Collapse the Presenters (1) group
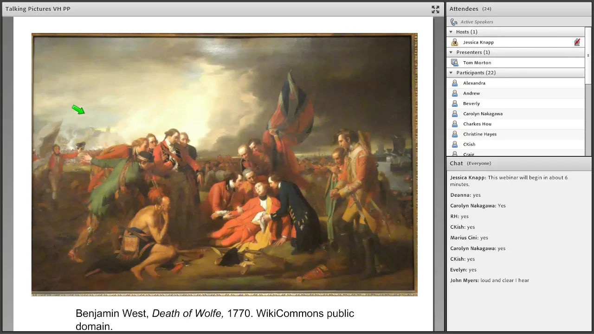Viewport: 594px width, 334px height. coord(451,52)
